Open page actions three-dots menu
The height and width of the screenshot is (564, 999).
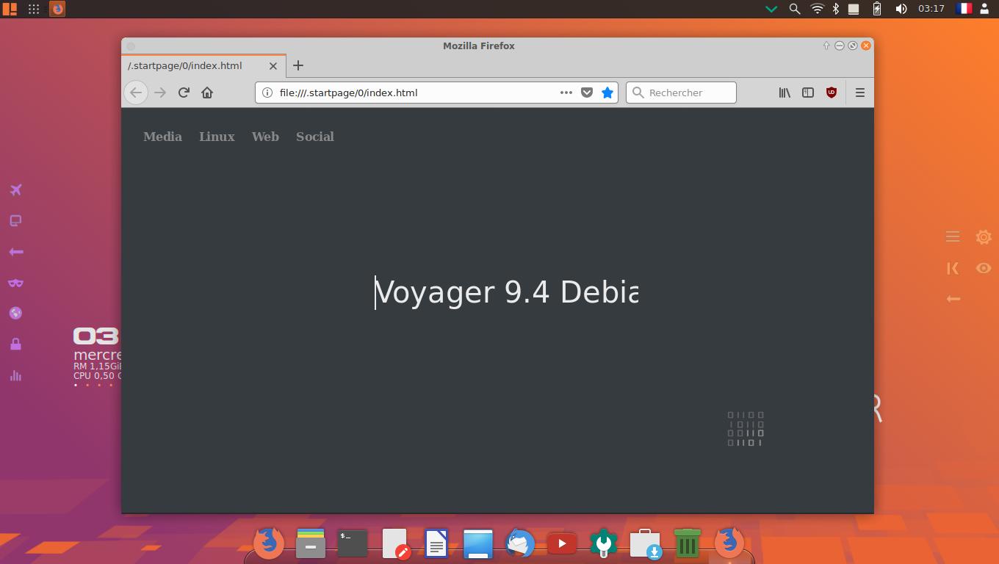pyautogui.click(x=566, y=93)
